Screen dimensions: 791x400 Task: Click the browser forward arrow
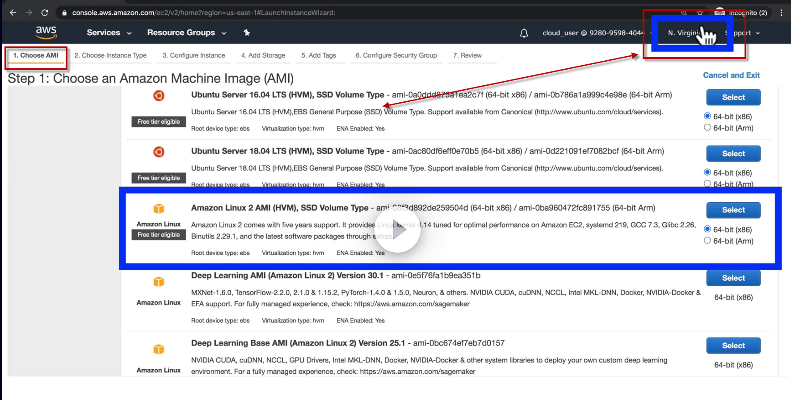pyautogui.click(x=29, y=12)
